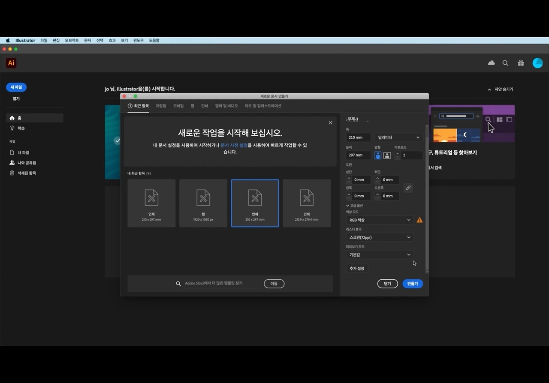Decrease the 아트보드 count with the down arrow
The width and height of the screenshot is (549, 383).
click(x=398, y=157)
